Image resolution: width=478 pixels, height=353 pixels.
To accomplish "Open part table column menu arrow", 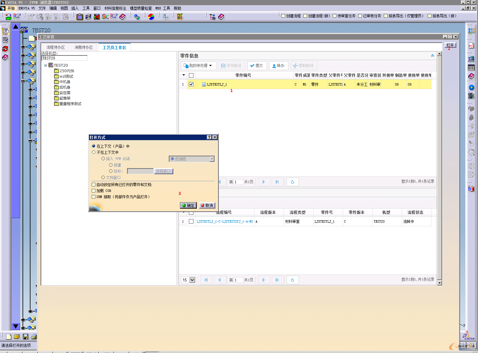I will click(x=183, y=75).
